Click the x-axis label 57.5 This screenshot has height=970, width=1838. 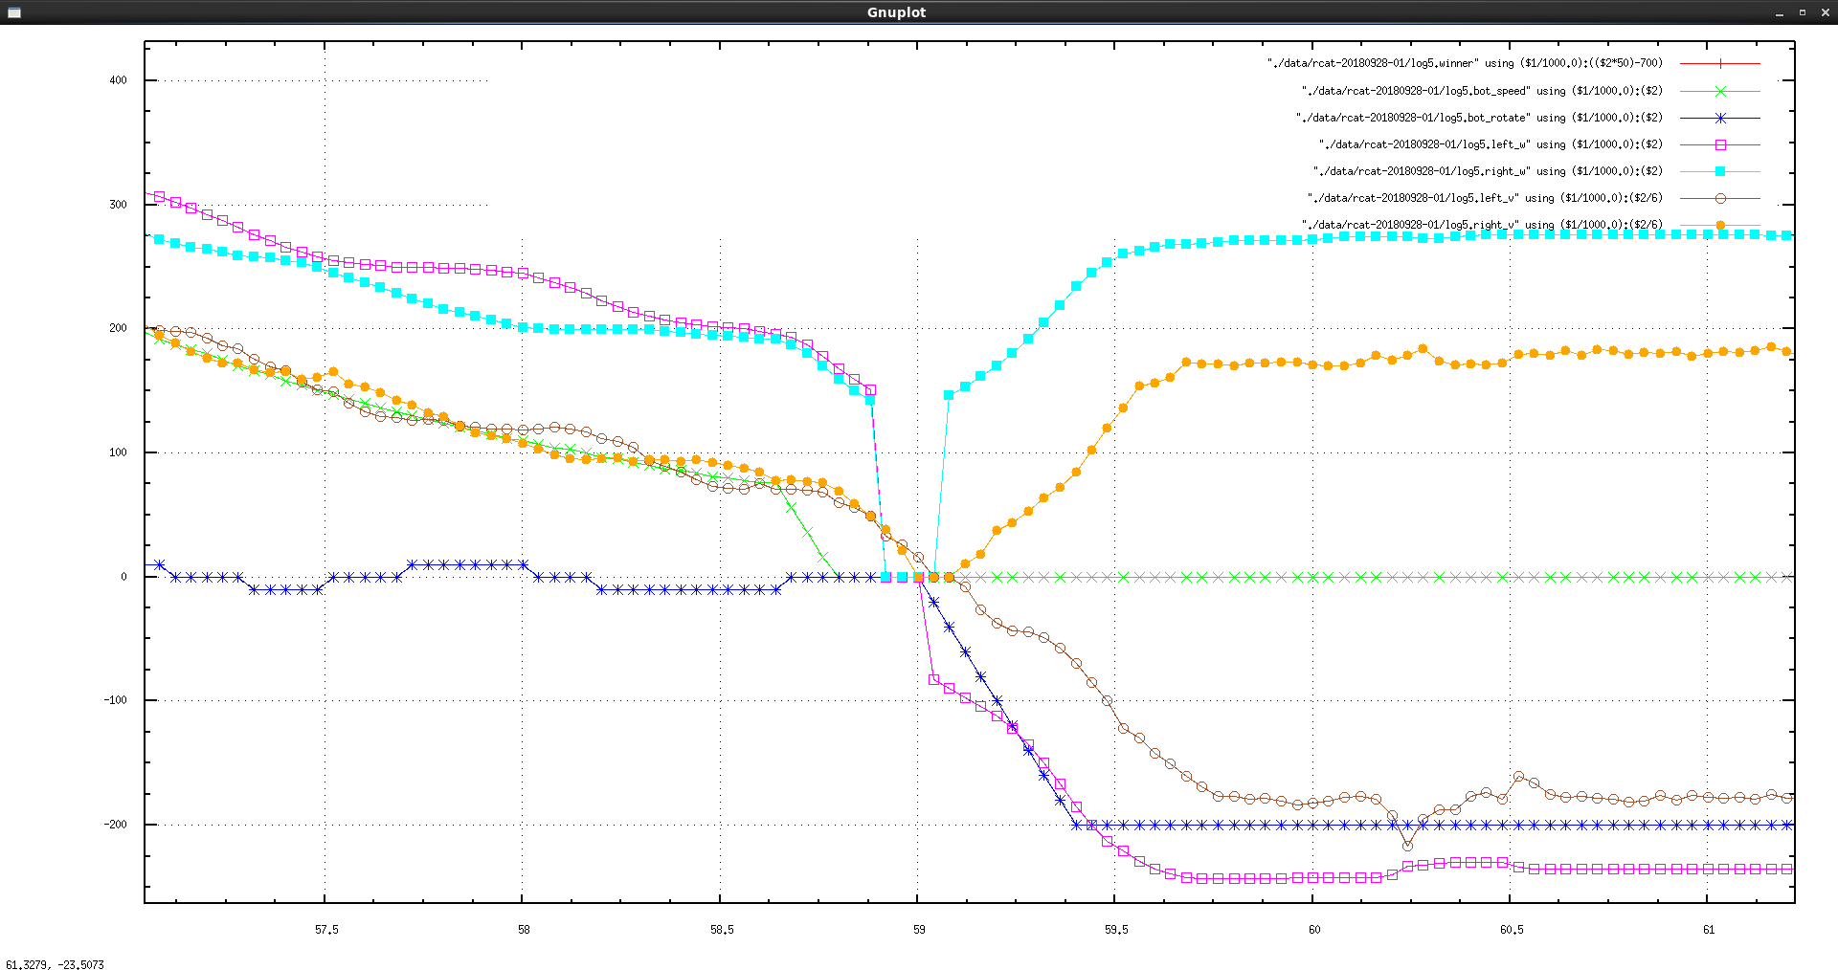coord(326,930)
